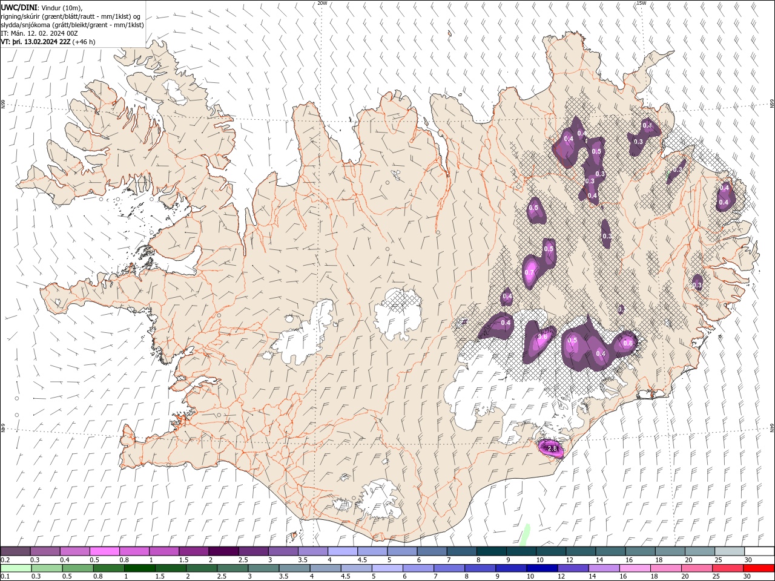Click the 'rigning/skúrir' legend description line
775x581 pixels.
(71, 16)
